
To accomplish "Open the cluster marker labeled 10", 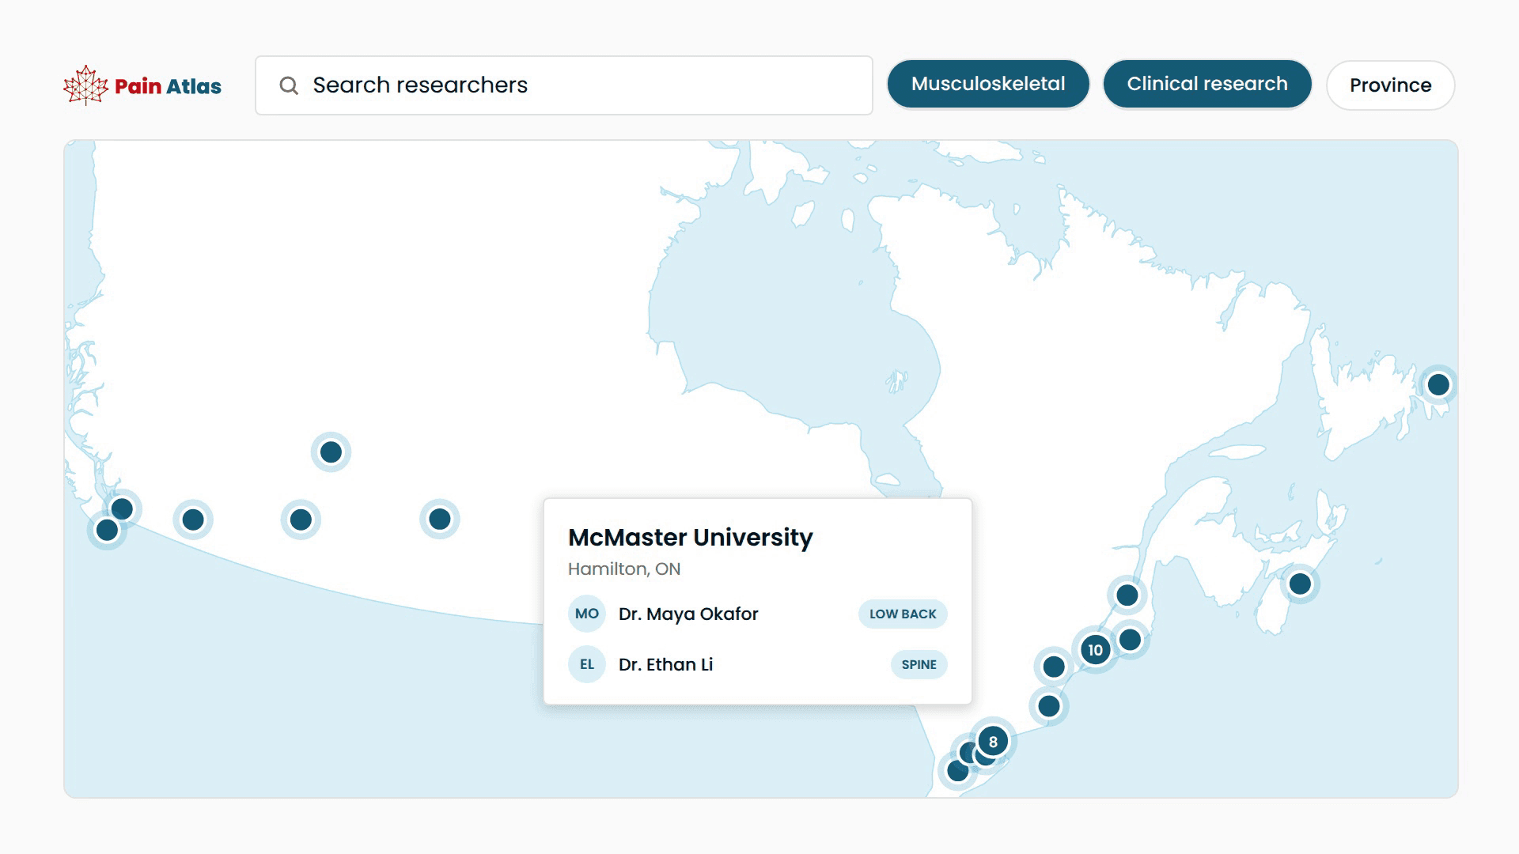I will (x=1095, y=650).
